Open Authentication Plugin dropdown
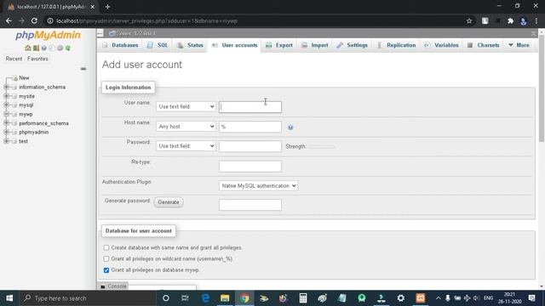This screenshot has height=306, width=545. point(258,186)
